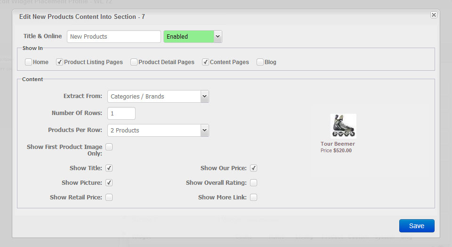Disable the Show Picture checkbox

pyautogui.click(x=109, y=182)
